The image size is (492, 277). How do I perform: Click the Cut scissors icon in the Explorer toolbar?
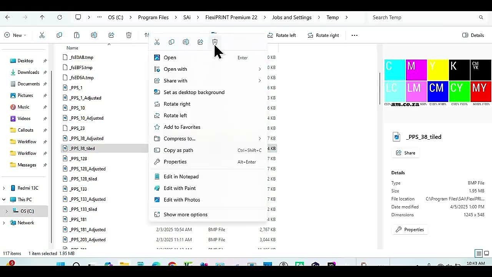click(42, 35)
